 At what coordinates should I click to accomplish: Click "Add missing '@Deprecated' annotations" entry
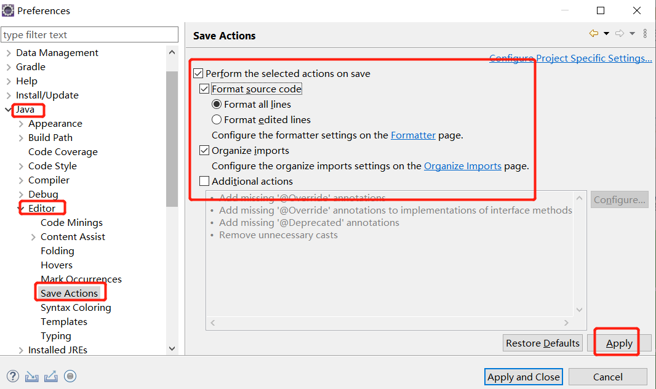309,223
